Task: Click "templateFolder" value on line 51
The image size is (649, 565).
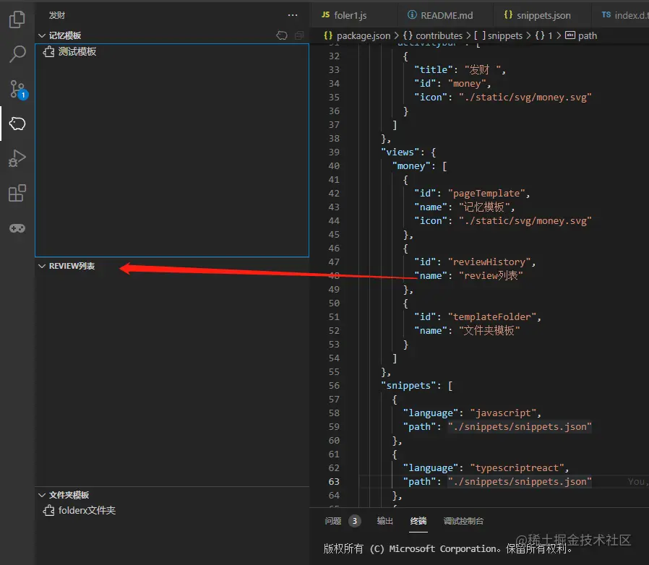Action: point(494,316)
